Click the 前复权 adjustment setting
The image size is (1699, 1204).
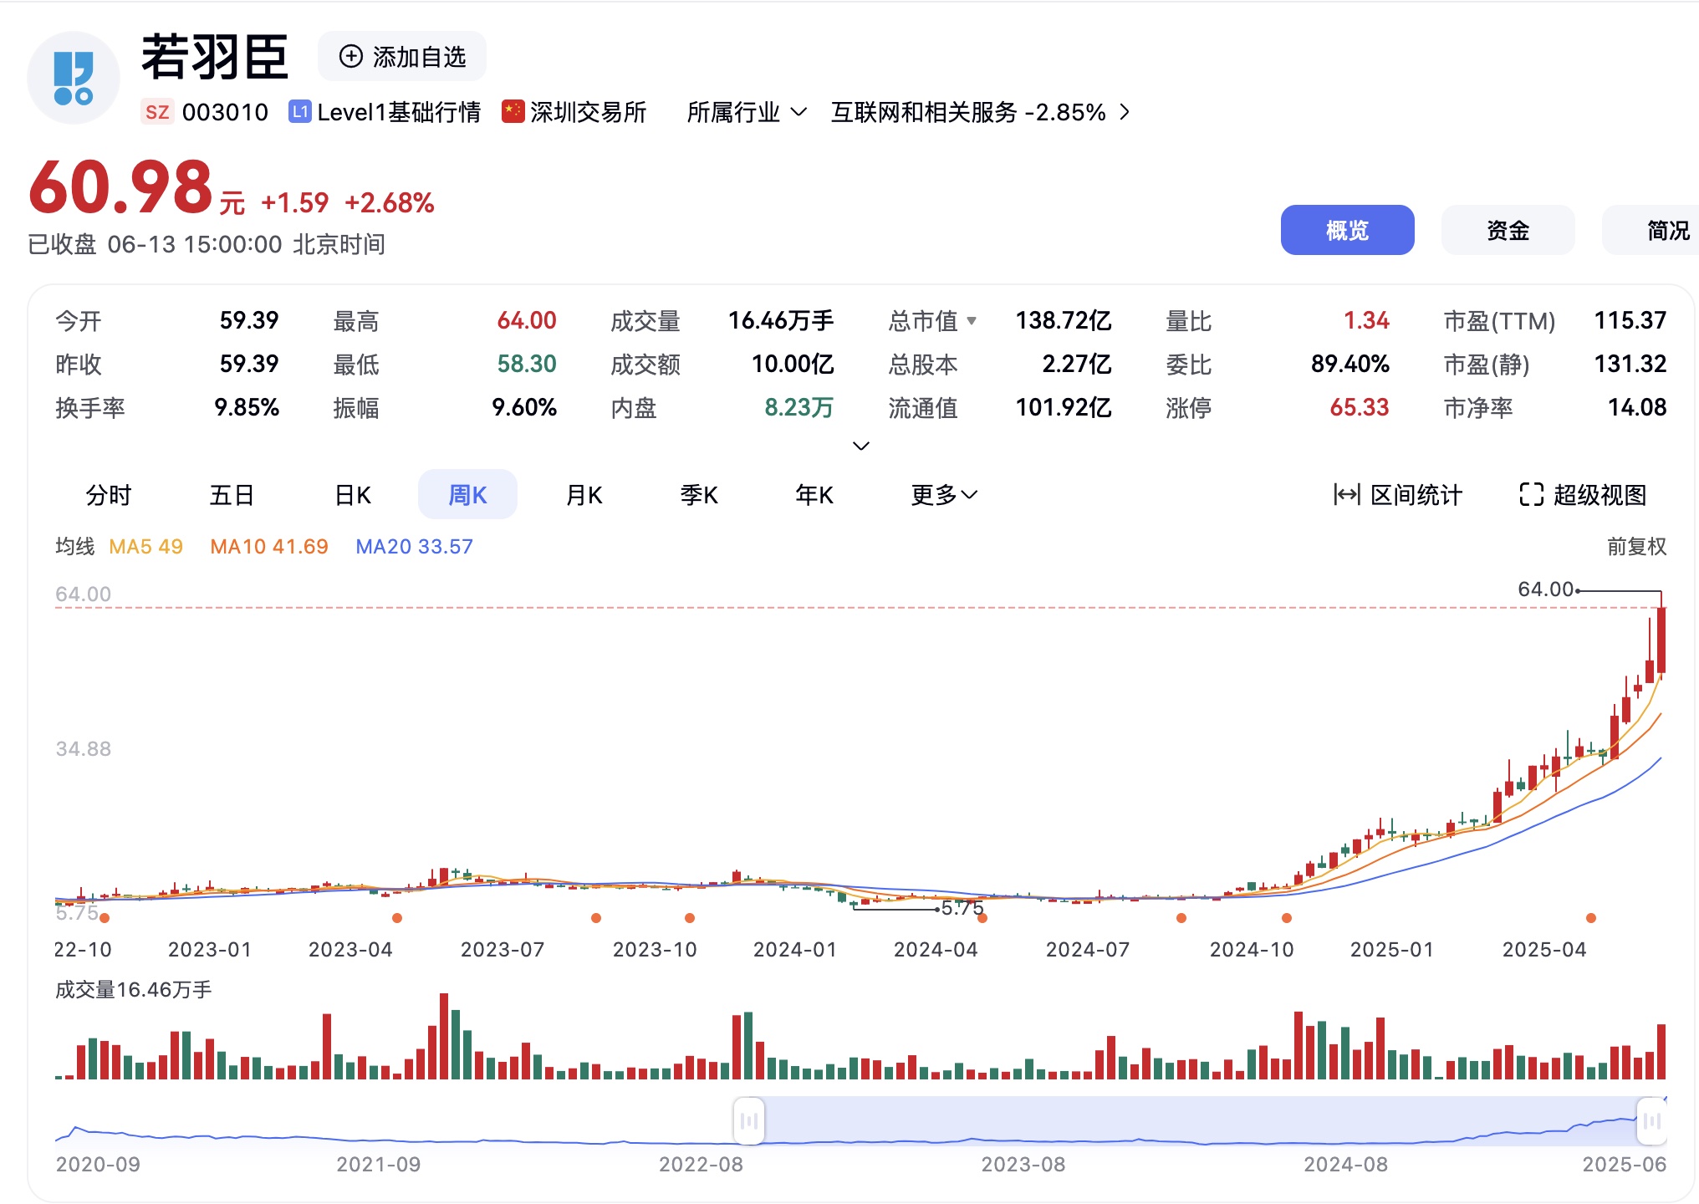(x=1635, y=547)
